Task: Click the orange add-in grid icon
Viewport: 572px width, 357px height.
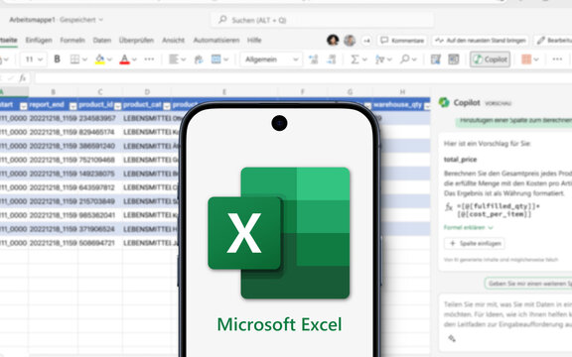Action: 526,59
